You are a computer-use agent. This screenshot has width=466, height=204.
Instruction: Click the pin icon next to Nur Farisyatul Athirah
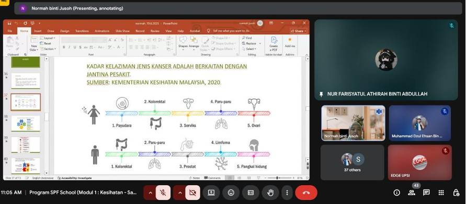321,94
